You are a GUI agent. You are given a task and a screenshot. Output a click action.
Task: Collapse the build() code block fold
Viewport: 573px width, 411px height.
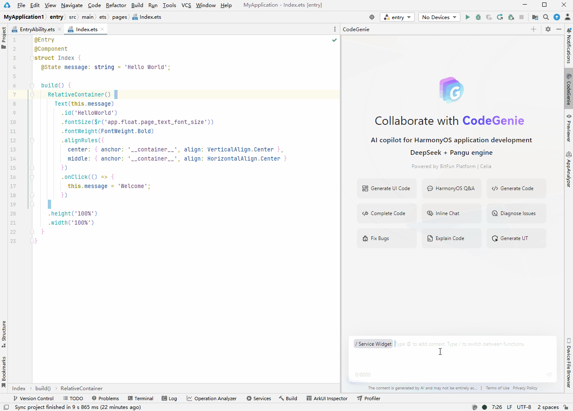click(x=32, y=85)
